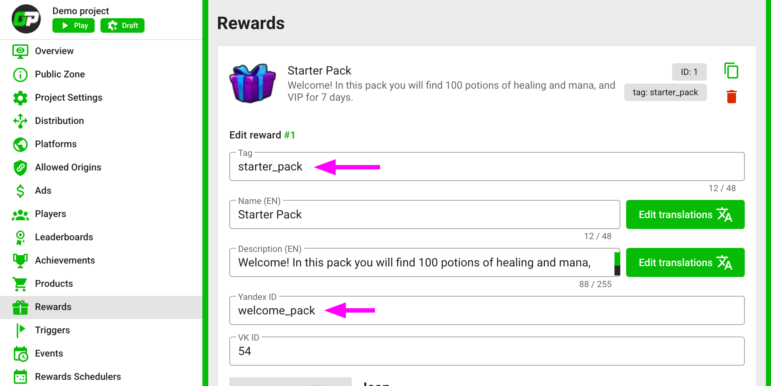Select the Rewards gift icon in sidebar

coord(20,307)
